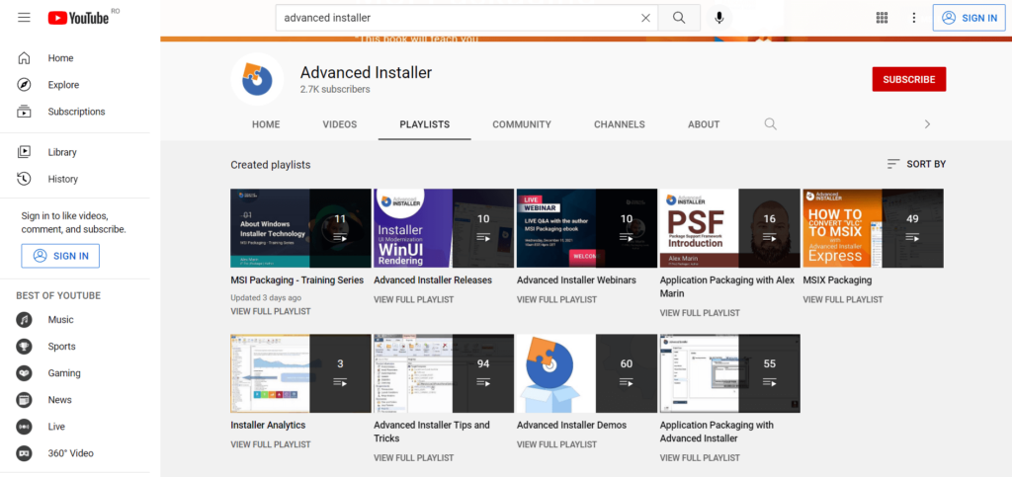Click the 360° Video icon
This screenshot has height=477, width=1012.
24,454
